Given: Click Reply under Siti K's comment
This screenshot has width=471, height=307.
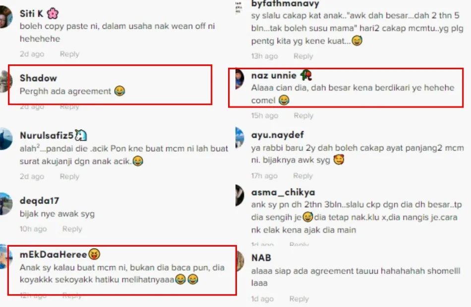Looking at the screenshot, I should (69, 54).
